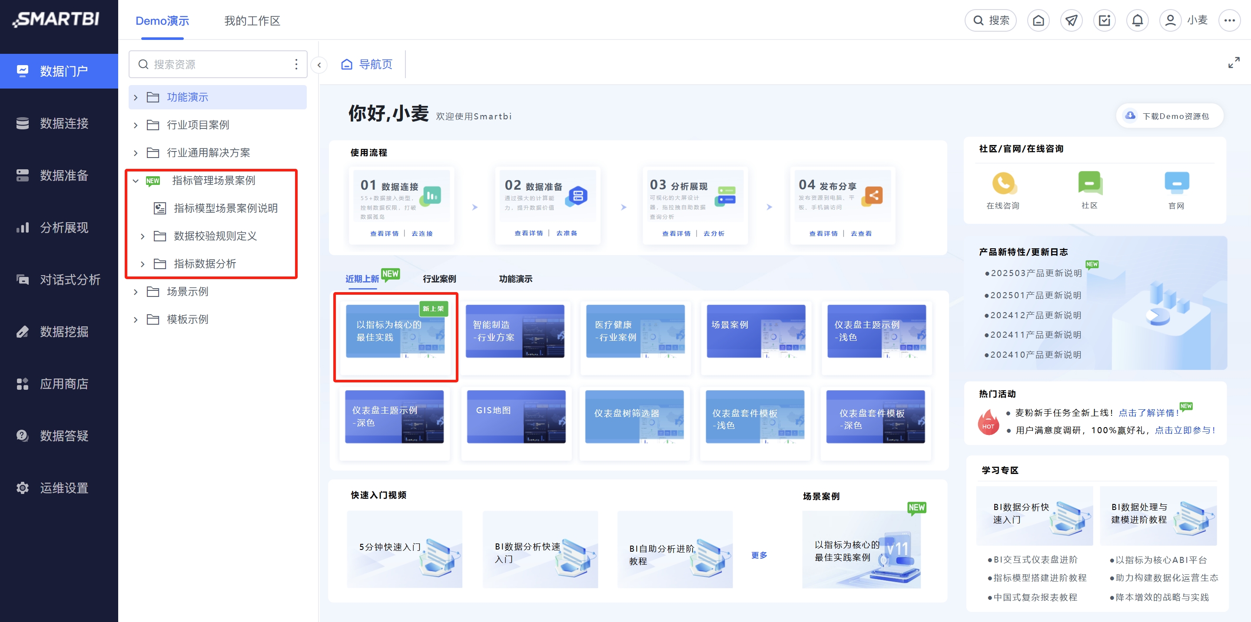Open 数据连接 in the sidebar
Screen dimensions: 1251x622
point(59,123)
